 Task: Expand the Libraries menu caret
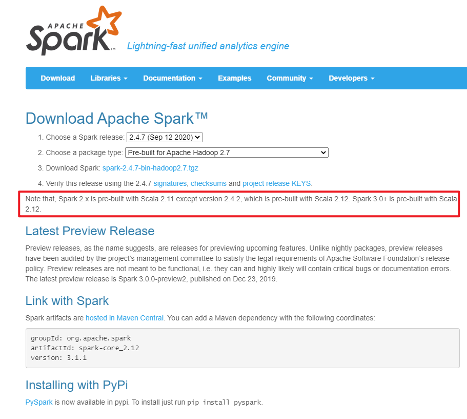pyautogui.click(x=126, y=79)
